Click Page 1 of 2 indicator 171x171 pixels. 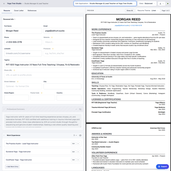click(x=165, y=11)
